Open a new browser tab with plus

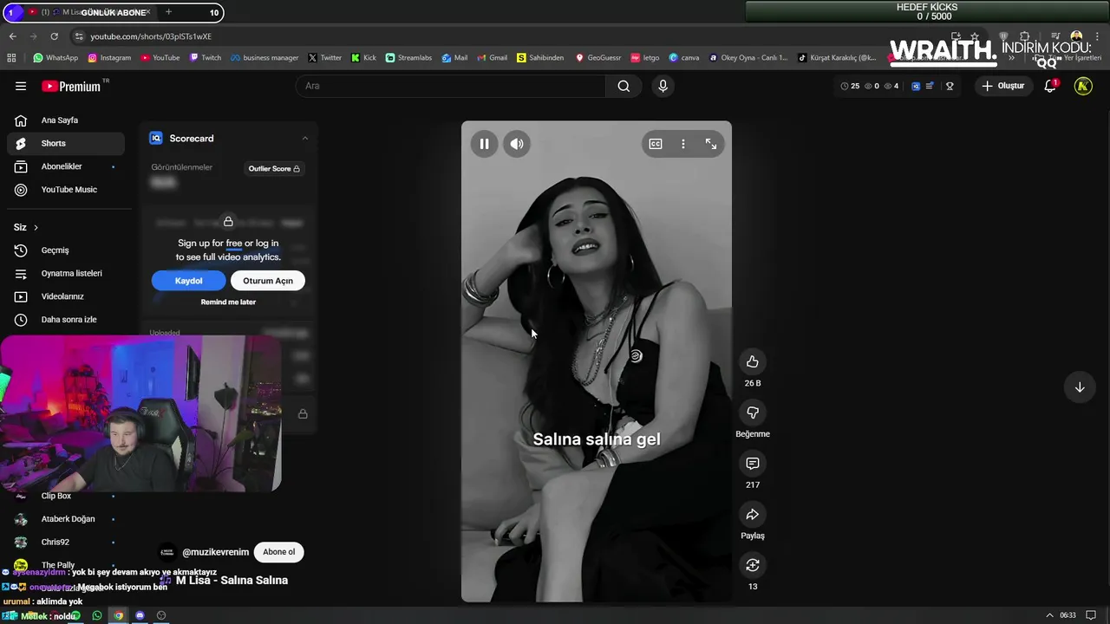(168, 12)
